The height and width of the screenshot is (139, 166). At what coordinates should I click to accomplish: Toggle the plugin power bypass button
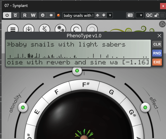[7, 15]
